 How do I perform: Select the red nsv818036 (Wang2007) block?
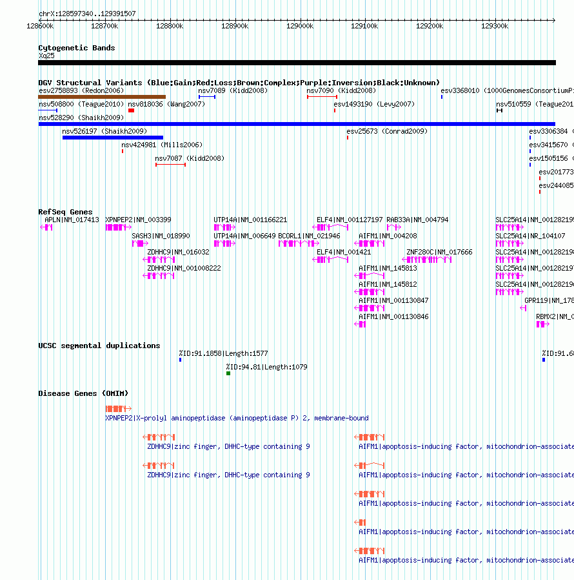131,110
